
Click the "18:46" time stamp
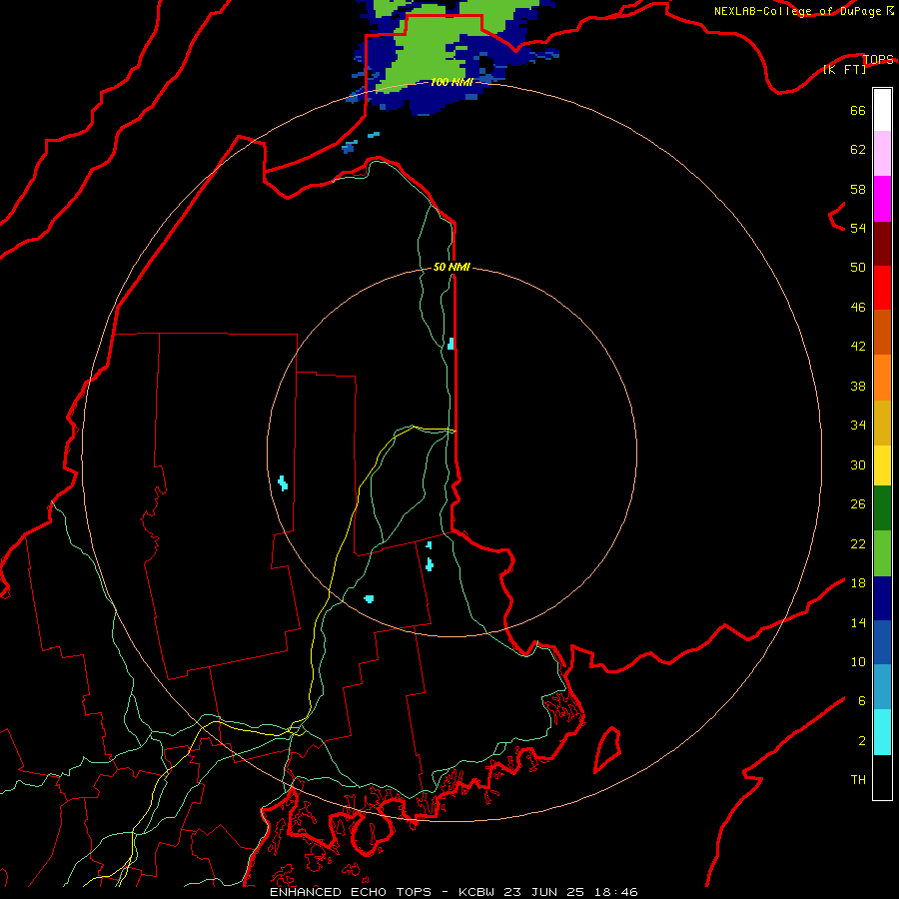tap(615, 892)
